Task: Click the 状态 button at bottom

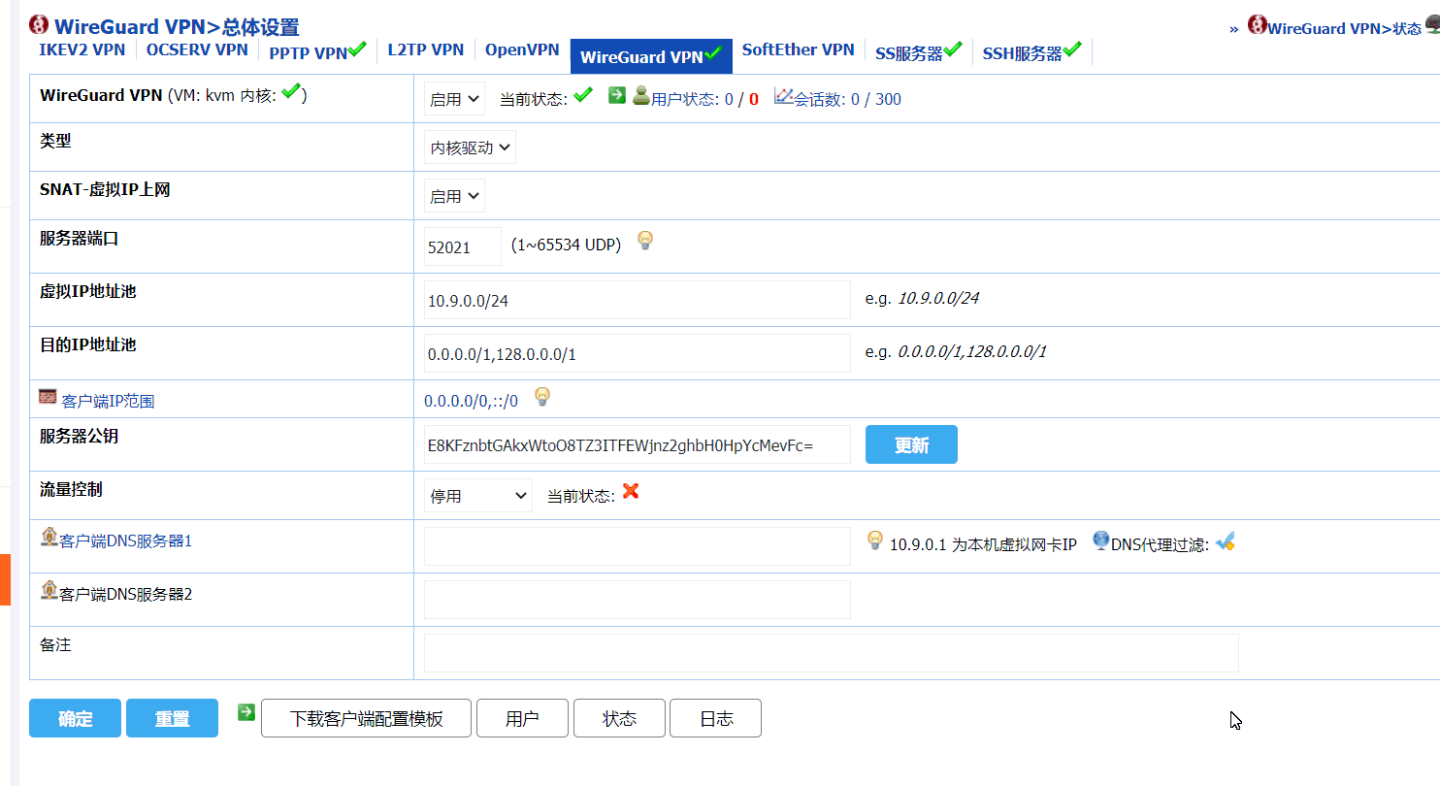Action: 619,718
